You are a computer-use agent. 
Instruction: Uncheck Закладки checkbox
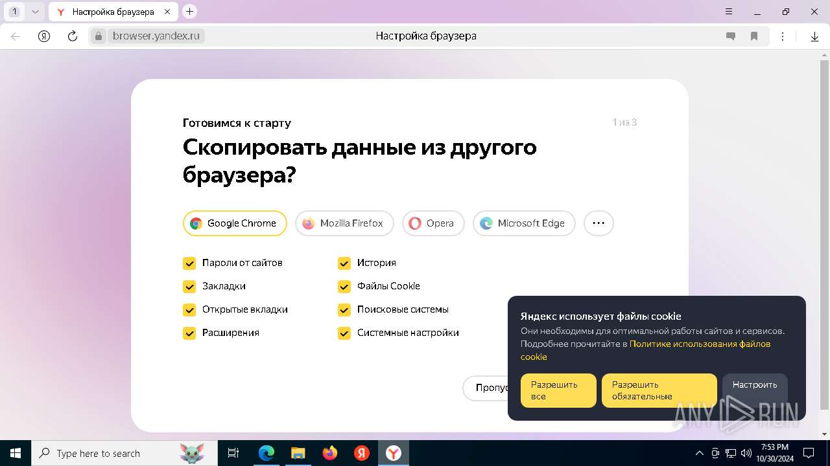189,287
